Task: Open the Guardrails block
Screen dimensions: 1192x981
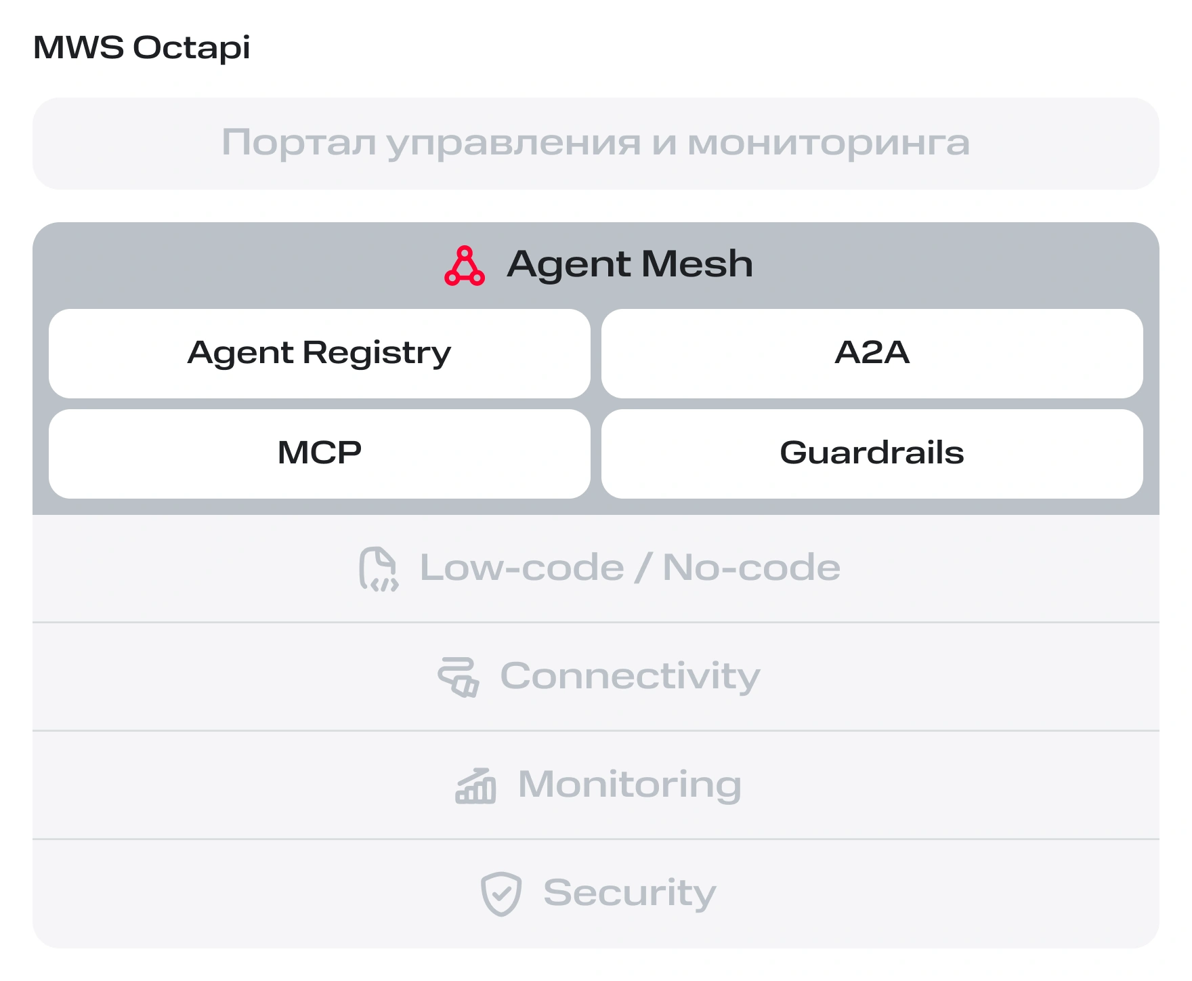Action: click(872, 454)
